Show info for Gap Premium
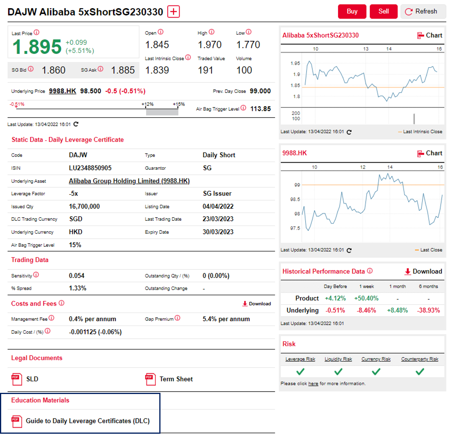Image resolution: width=453 pixels, height=438 pixels. (177, 318)
